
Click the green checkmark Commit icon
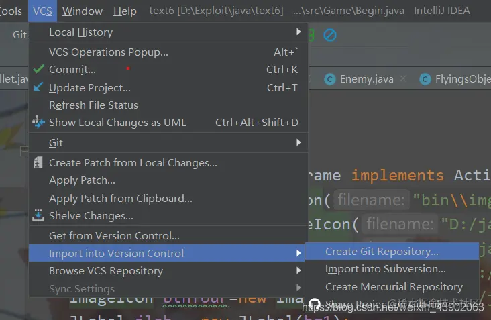pos(38,69)
